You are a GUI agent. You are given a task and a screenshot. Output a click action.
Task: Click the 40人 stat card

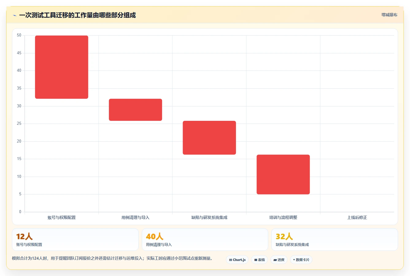205,240
